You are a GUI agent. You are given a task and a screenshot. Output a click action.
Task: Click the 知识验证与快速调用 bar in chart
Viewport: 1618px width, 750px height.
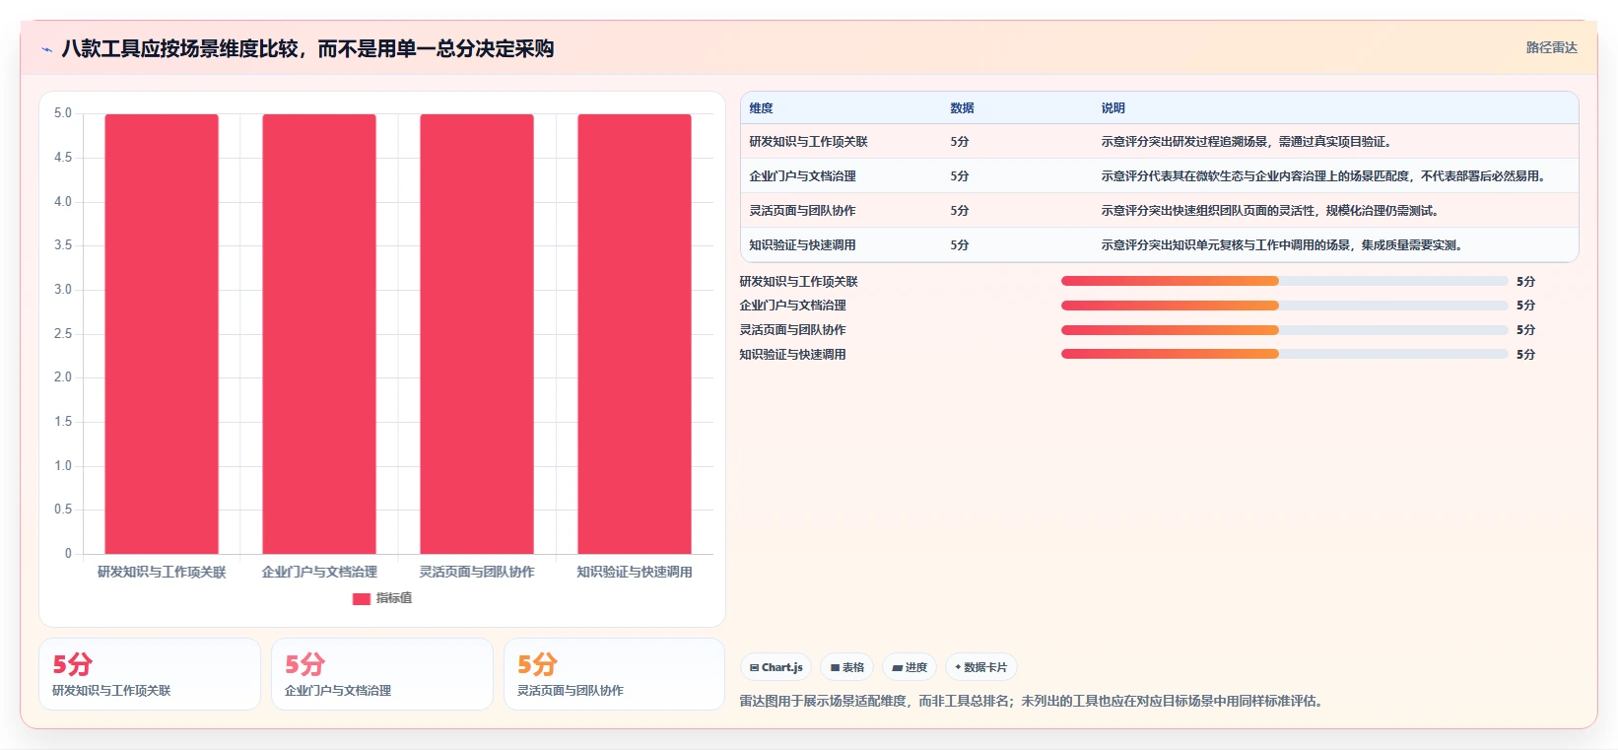(635, 334)
